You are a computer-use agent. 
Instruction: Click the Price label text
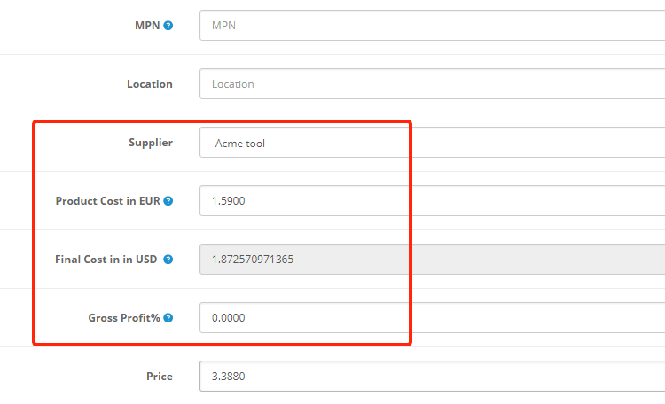[160, 377]
